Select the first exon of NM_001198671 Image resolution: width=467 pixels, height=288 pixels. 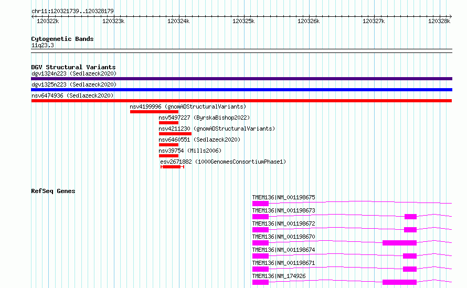(x=260, y=269)
